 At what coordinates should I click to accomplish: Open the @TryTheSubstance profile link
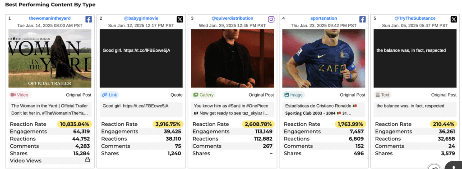click(x=415, y=18)
